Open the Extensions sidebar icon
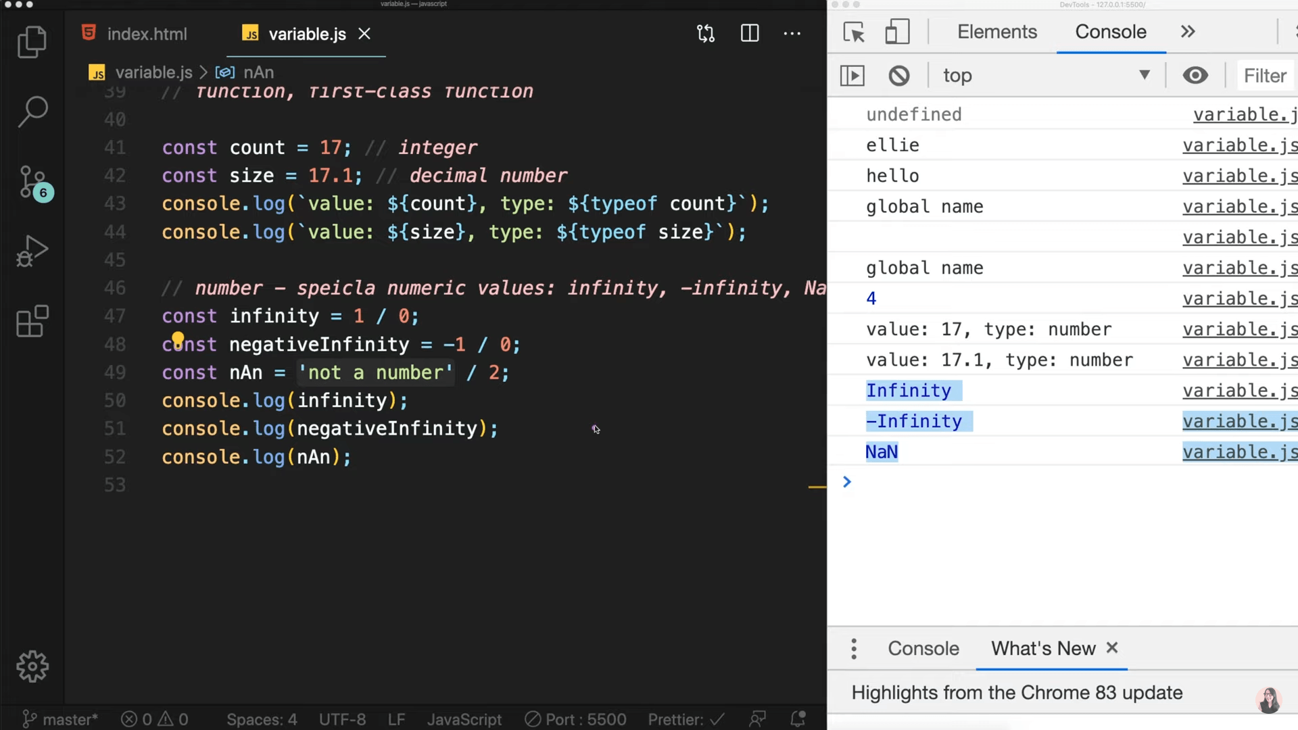The image size is (1298, 730). pyautogui.click(x=32, y=321)
